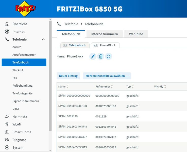
Task: Open Weckruf in sidebar
Action: point(18,70)
